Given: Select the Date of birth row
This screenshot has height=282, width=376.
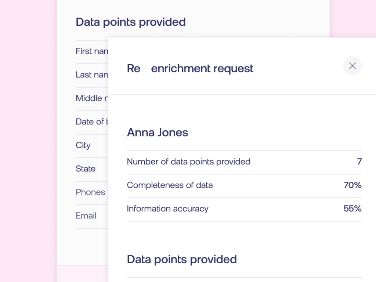Looking at the screenshot, I should pyautogui.click(x=92, y=122).
